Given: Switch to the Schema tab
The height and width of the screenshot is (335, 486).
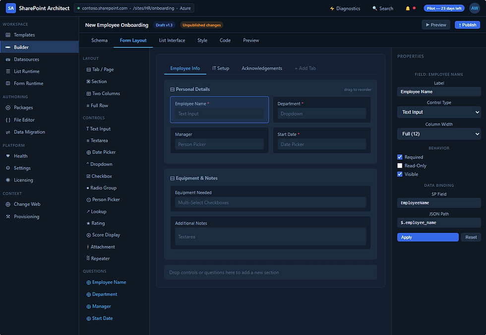Looking at the screenshot, I should [x=100, y=41].
